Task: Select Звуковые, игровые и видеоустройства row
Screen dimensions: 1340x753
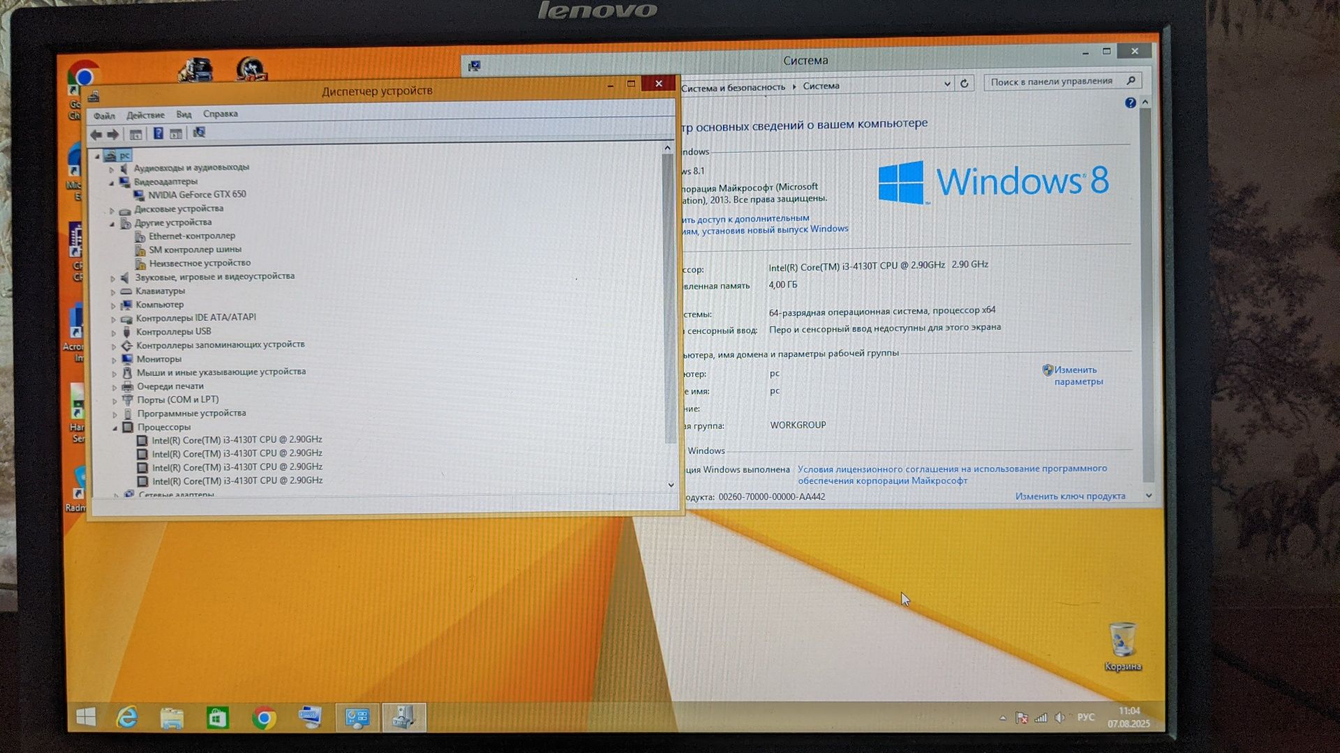Action: (x=215, y=277)
